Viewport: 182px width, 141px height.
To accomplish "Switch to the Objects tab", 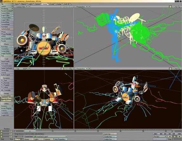I will tap(24, 4).
